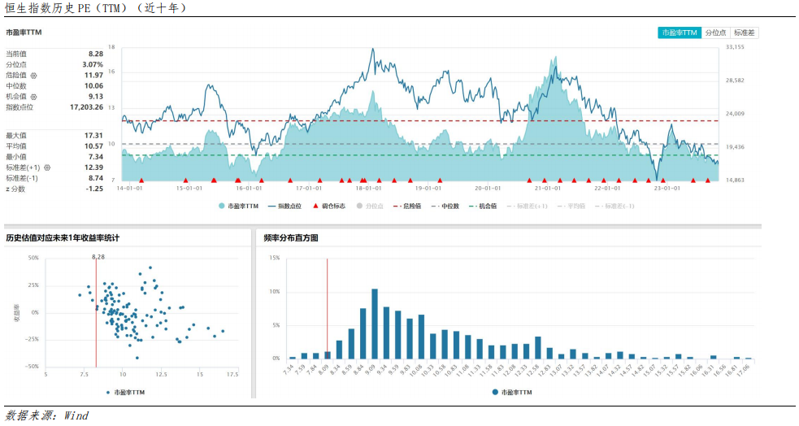Switch to the 标准差 tab
The image size is (799, 426).
pyautogui.click(x=745, y=33)
